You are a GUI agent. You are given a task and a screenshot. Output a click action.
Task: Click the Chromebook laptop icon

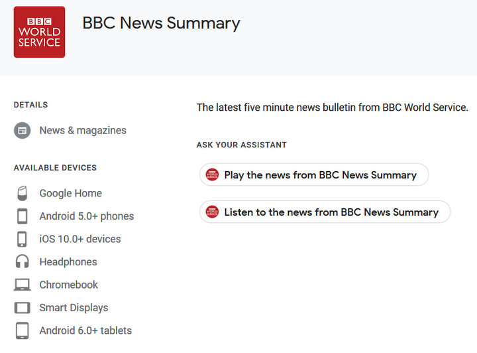point(23,285)
